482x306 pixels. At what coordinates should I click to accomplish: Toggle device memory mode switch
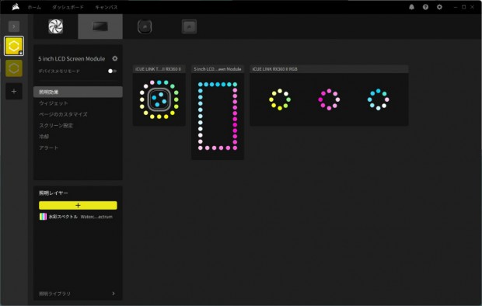112,71
